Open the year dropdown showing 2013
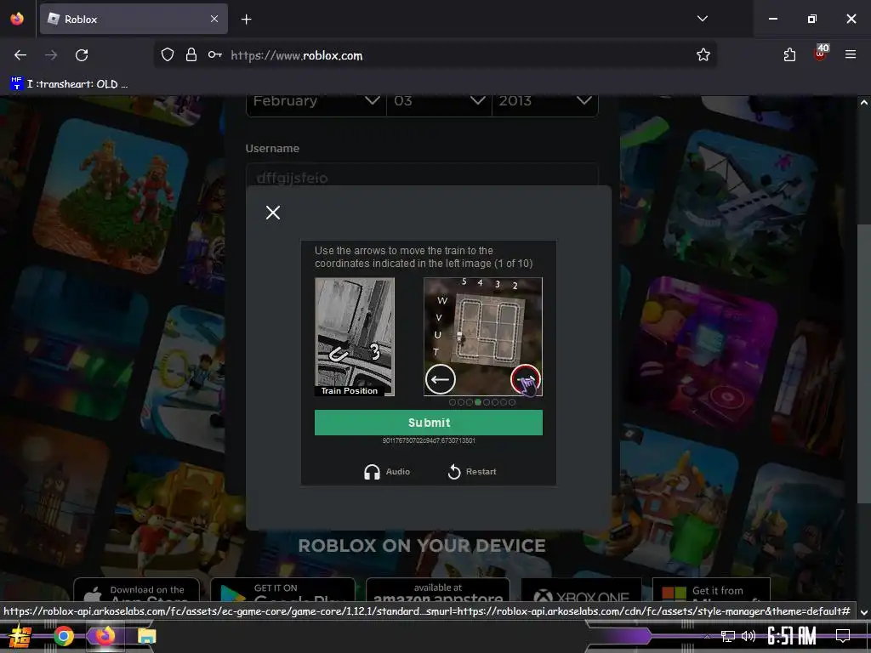The height and width of the screenshot is (653, 871). coord(545,102)
